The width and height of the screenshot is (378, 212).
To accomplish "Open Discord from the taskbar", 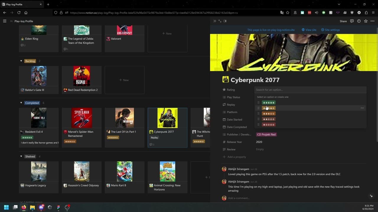I will (41, 207).
